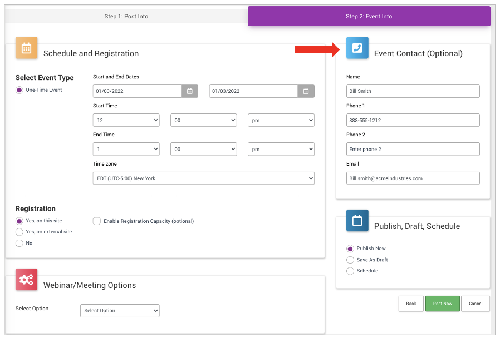Viewport: 500px width, 338px height.
Task: Select the Save As Draft option
Action: click(350, 260)
